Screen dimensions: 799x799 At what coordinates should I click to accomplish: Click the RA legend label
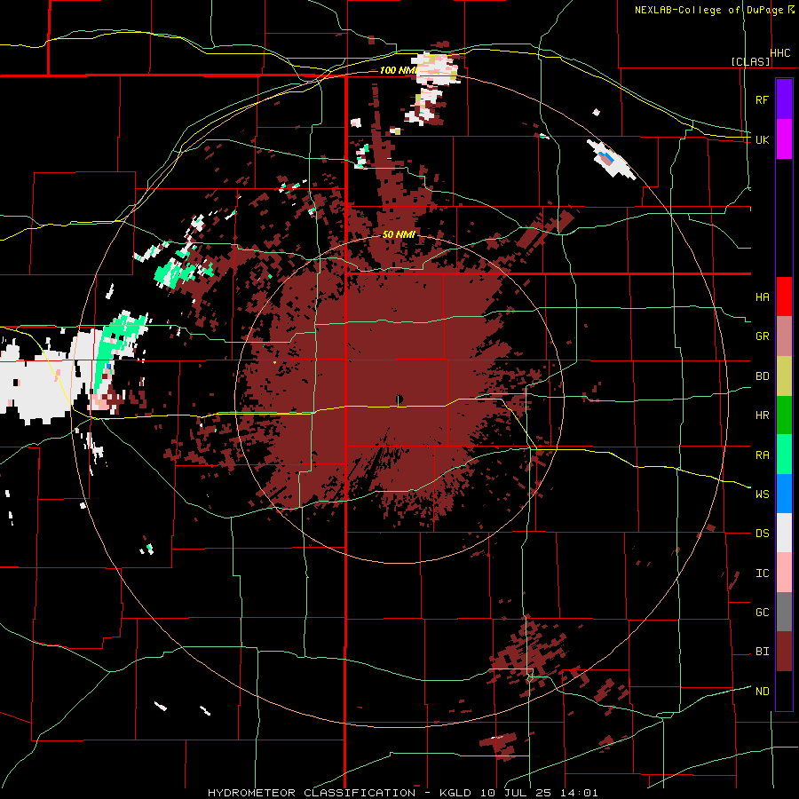(763, 455)
